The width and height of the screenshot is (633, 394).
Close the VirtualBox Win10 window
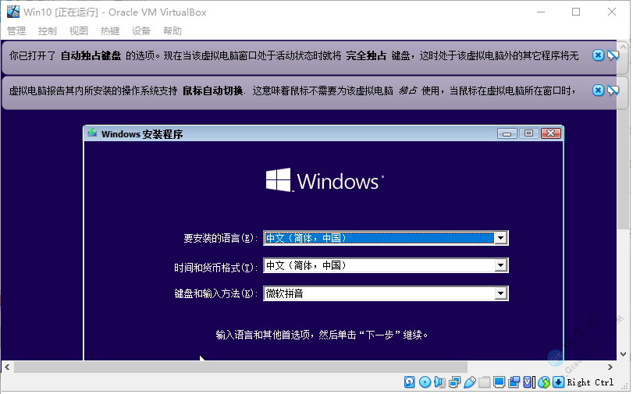tap(612, 12)
